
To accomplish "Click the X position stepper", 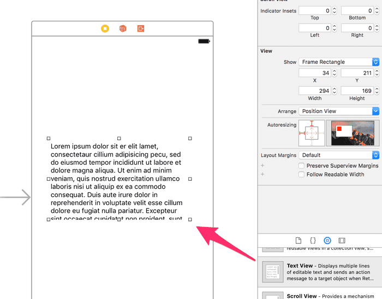I will click(334, 73).
